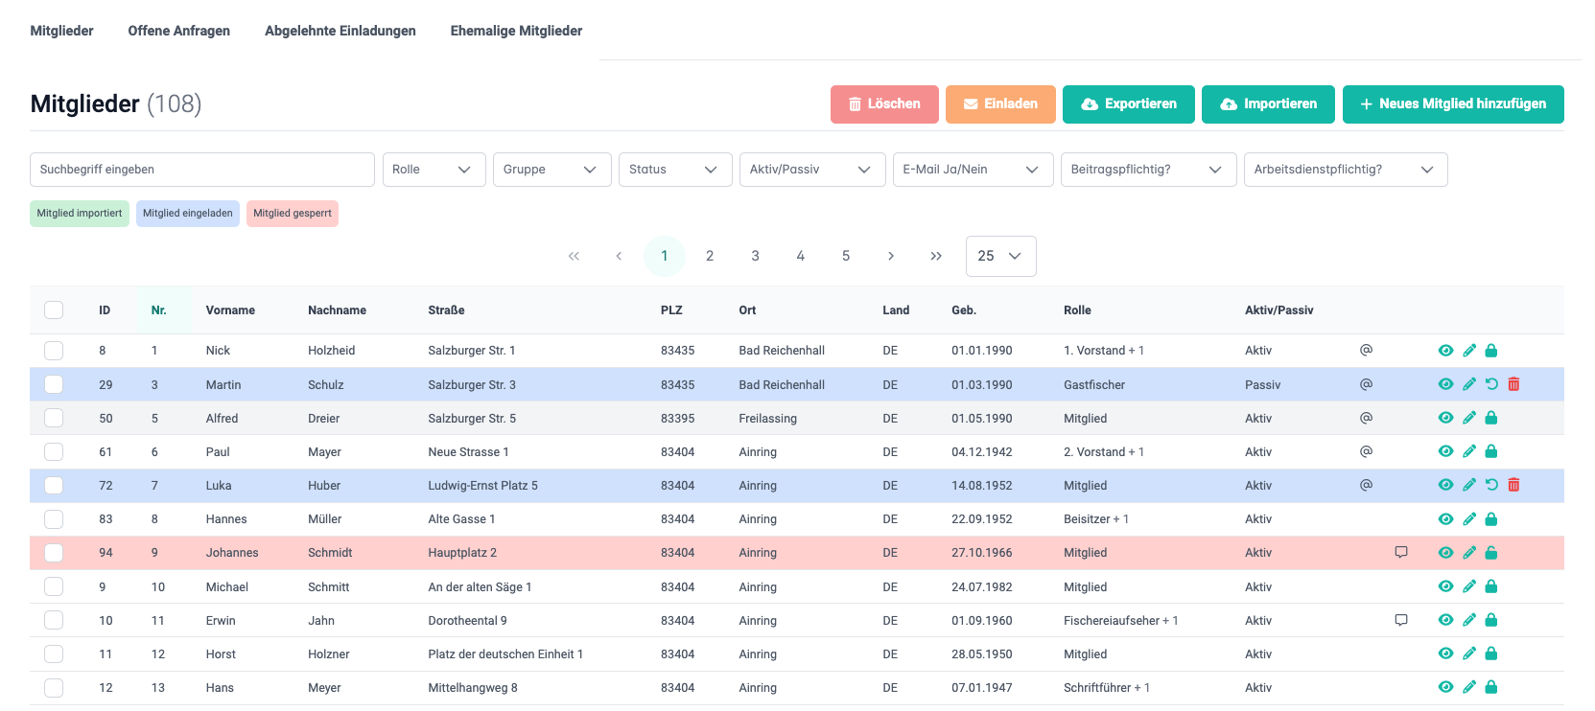Check the row checkbox for Horst Holzner
This screenshot has height=711, width=1595.
tap(54, 654)
